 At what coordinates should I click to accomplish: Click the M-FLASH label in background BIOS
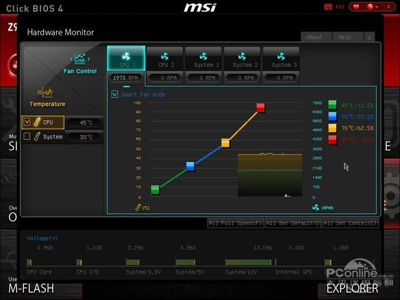coord(31,289)
